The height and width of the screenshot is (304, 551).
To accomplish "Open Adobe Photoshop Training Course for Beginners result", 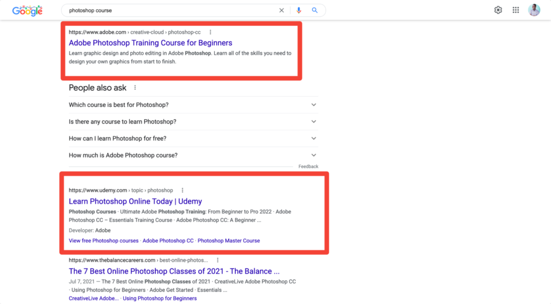I will coord(150,43).
